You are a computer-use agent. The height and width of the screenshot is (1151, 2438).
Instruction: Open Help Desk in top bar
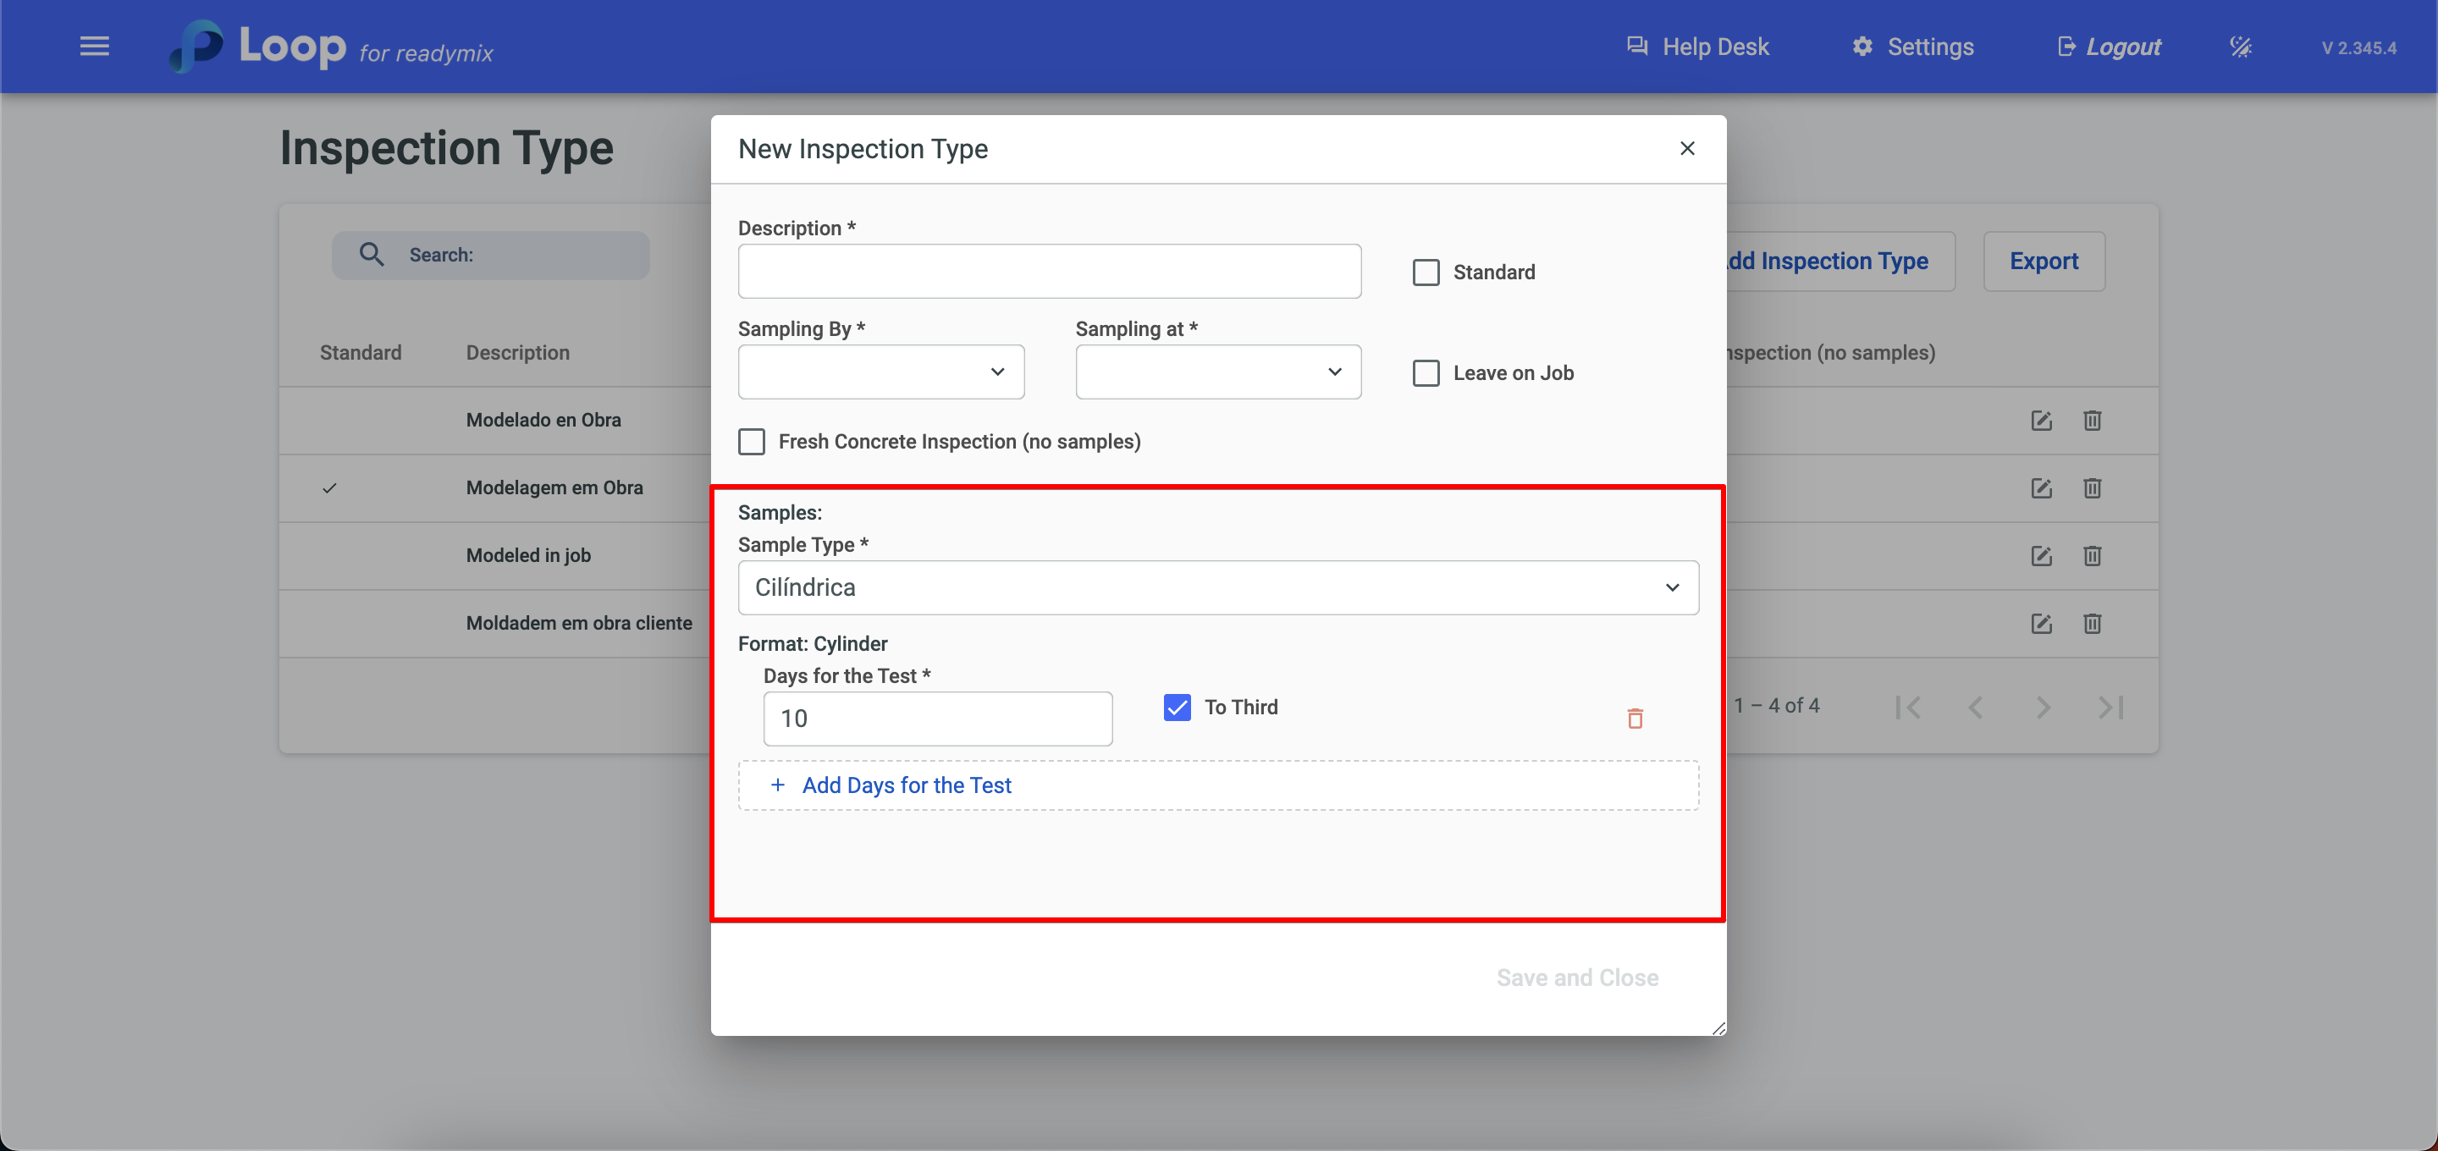coord(1697,47)
